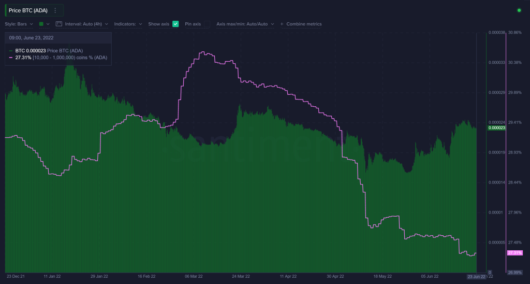Select the Price BTC (ADA) metric tab
The height and width of the screenshot is (284, 530).
[x=30, y=10]
